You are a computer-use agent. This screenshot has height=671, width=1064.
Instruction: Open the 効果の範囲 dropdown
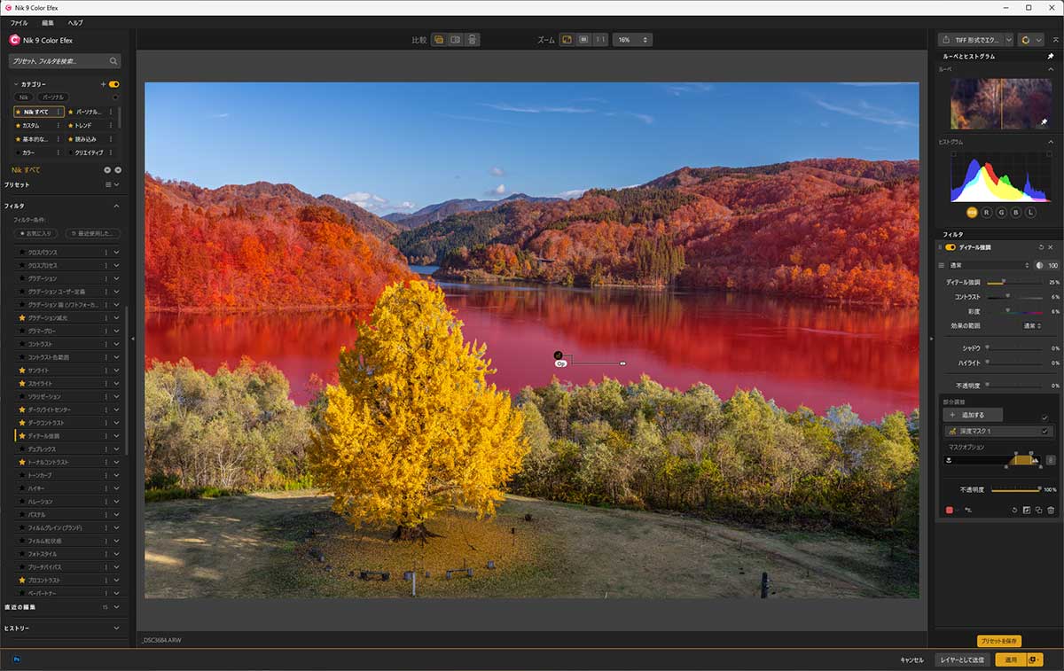point(1032,326)
